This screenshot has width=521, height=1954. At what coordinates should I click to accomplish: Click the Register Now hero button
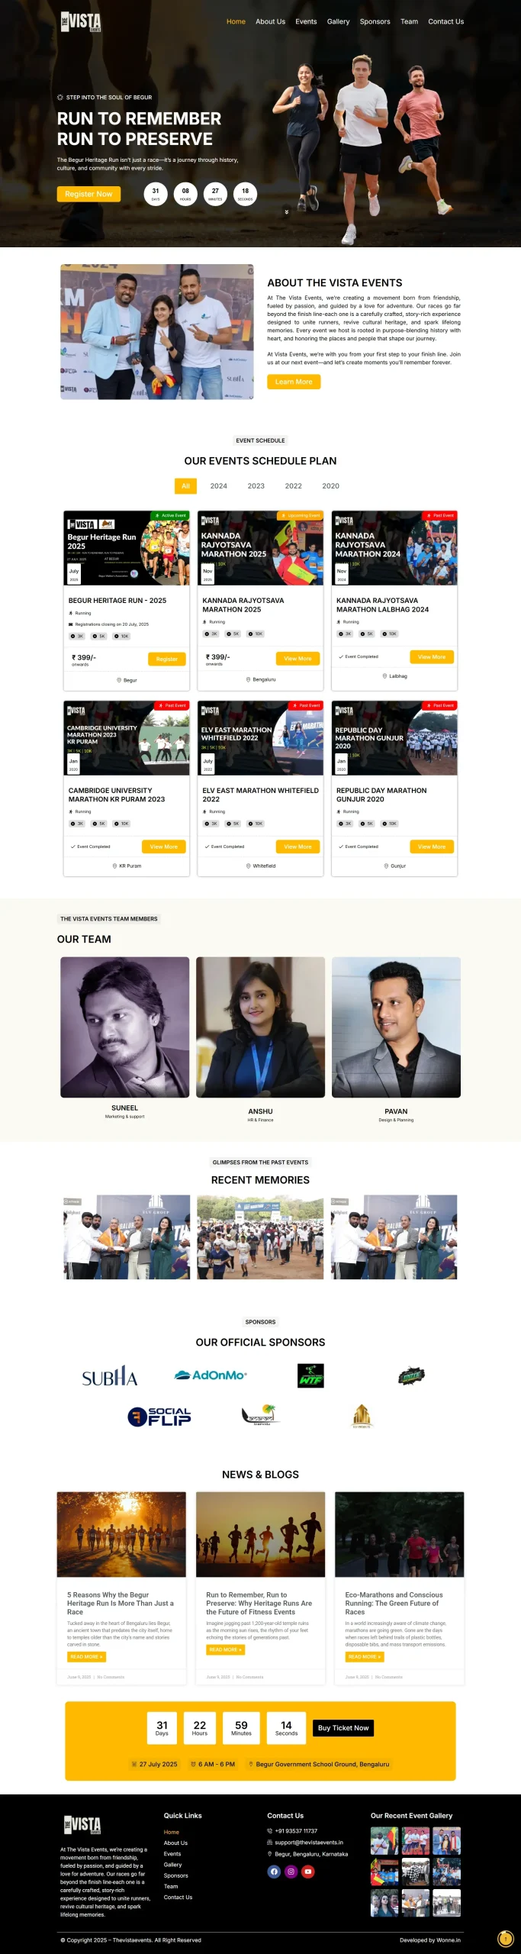(x=88, y=194)
